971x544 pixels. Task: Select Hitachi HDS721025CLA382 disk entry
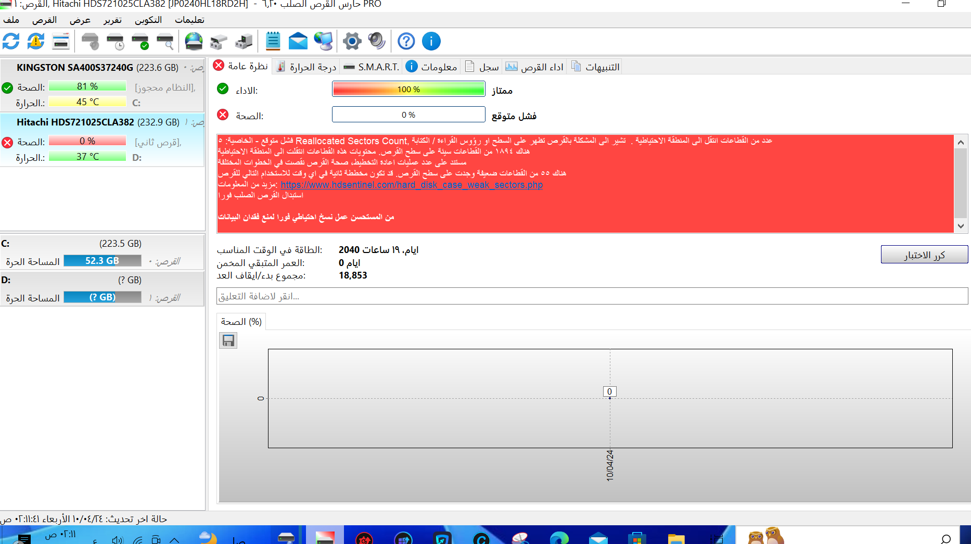click(103, 140)
